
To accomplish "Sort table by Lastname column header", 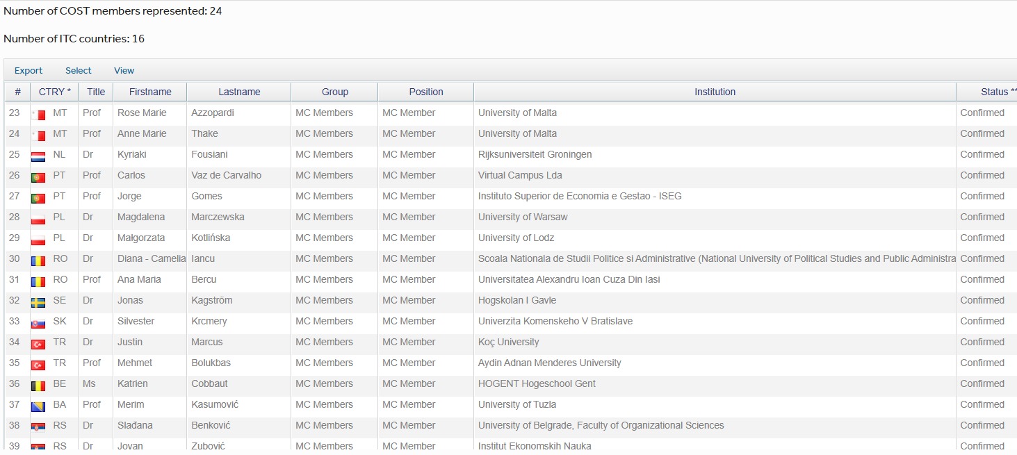I will click(x=239, y=92).
